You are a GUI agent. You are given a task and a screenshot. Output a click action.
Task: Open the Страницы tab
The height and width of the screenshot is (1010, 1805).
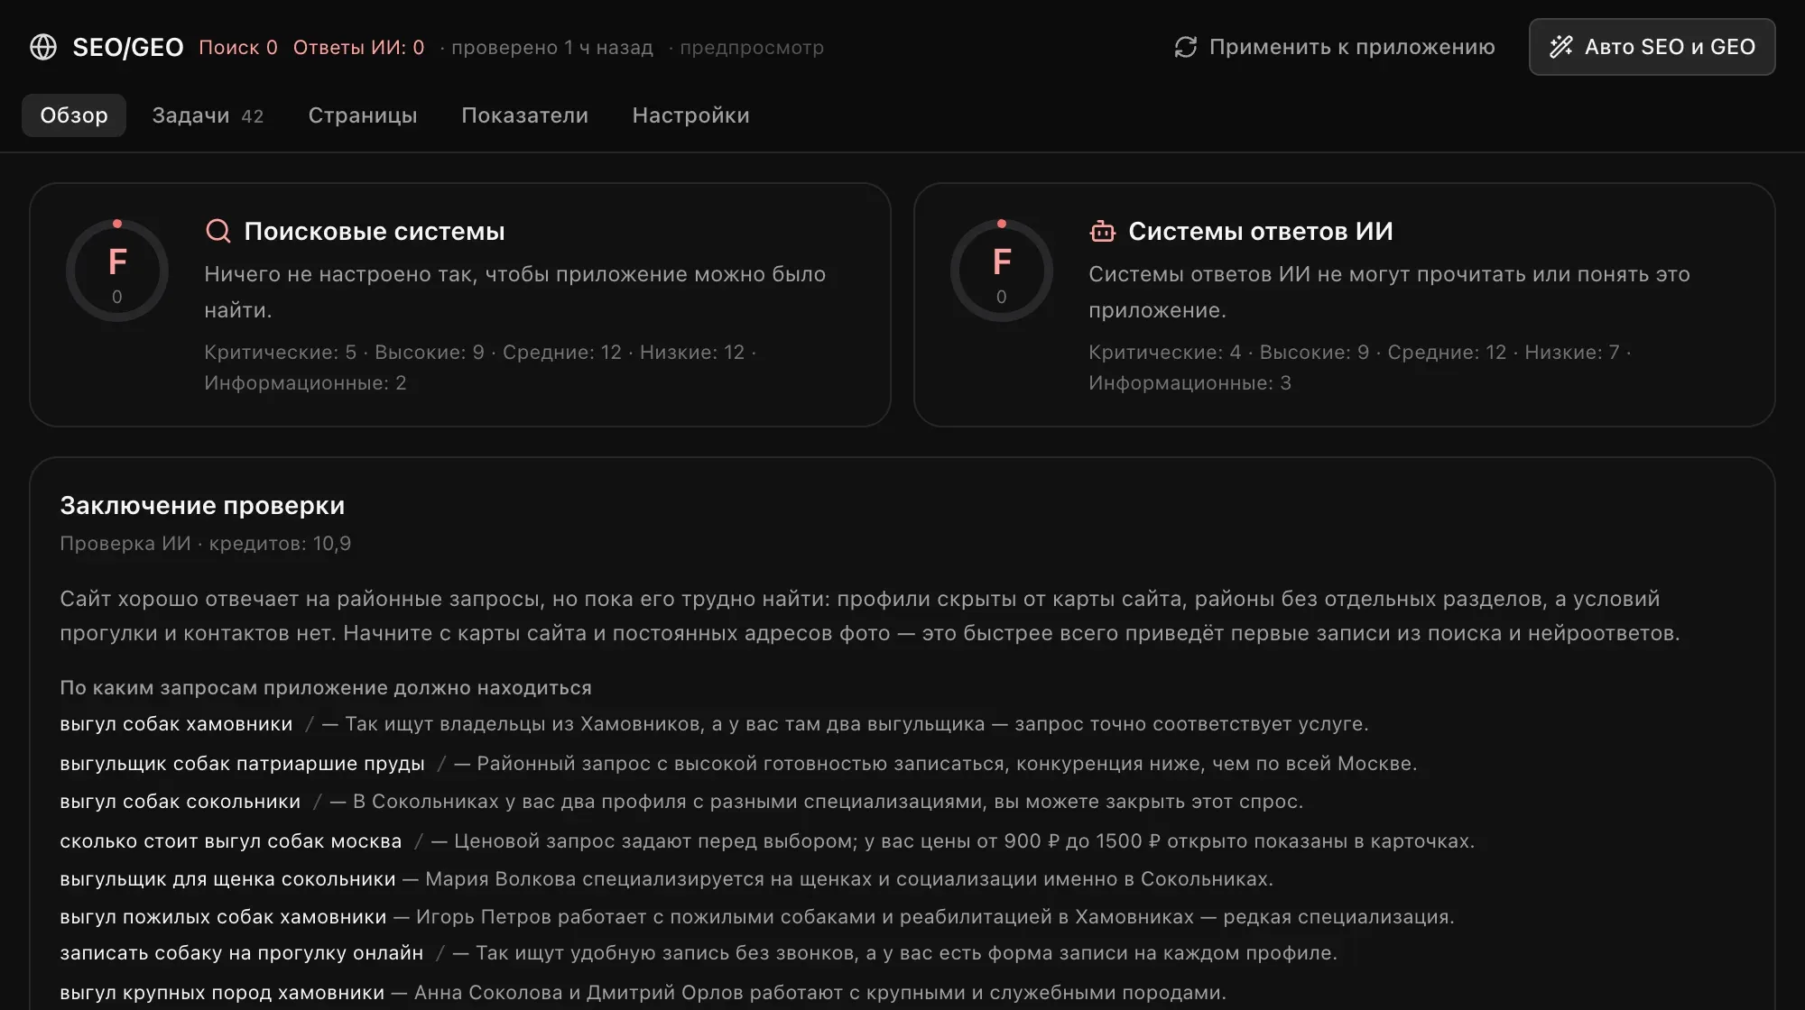point(363,115)
